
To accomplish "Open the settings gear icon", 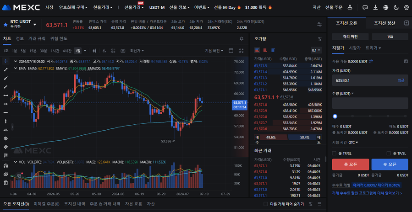I will [x=407, y=7].
